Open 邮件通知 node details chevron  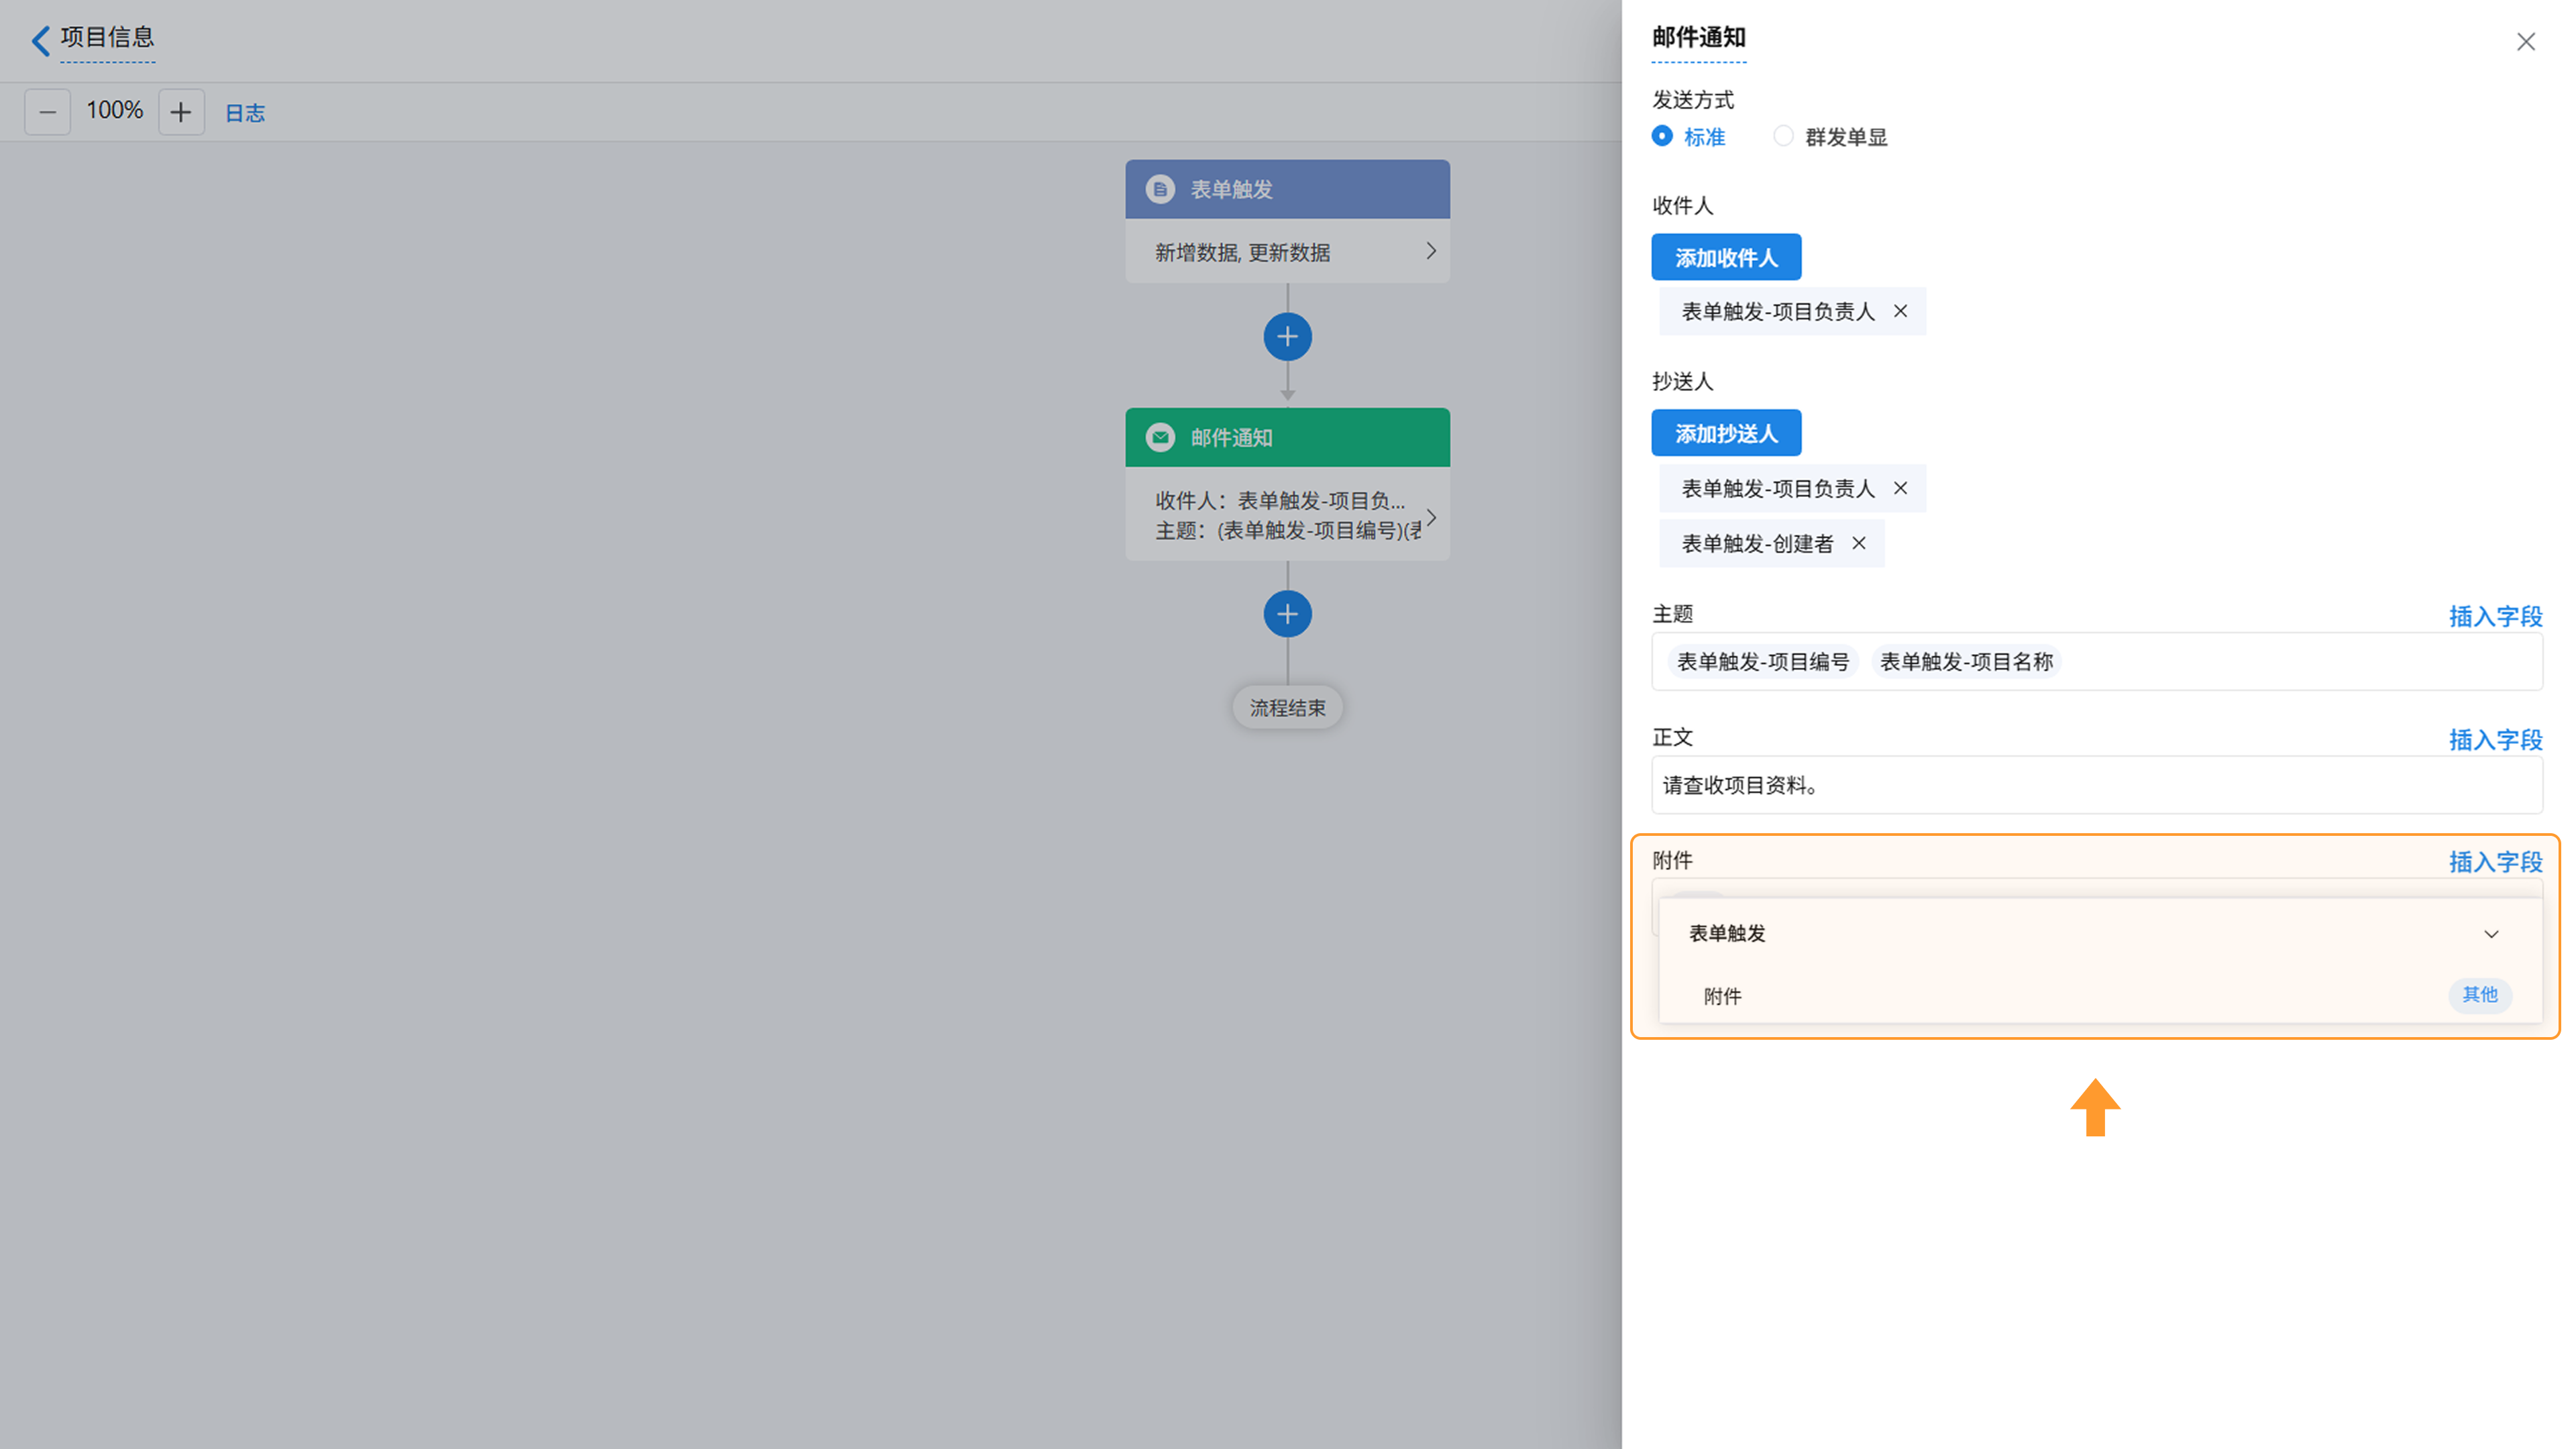(x=1430, y=517)
